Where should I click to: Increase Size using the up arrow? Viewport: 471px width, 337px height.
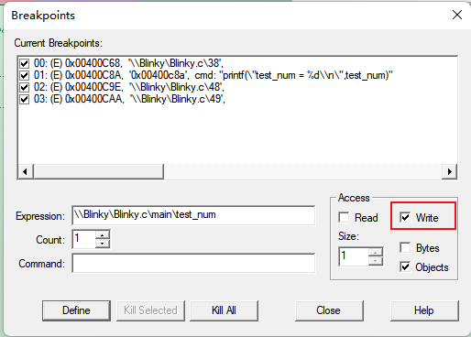point(376,253)
